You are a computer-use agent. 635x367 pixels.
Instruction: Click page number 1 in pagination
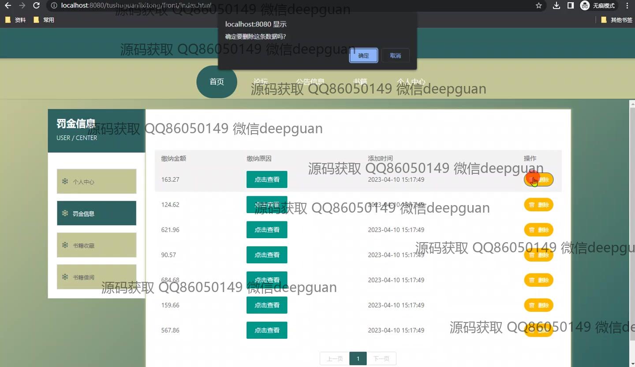point(358,359)
